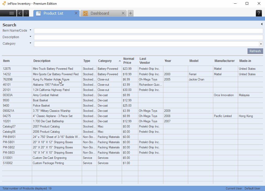Click the inFlow Inventory app logo
The height and width of the screenshot is (191, 265).
4,4
